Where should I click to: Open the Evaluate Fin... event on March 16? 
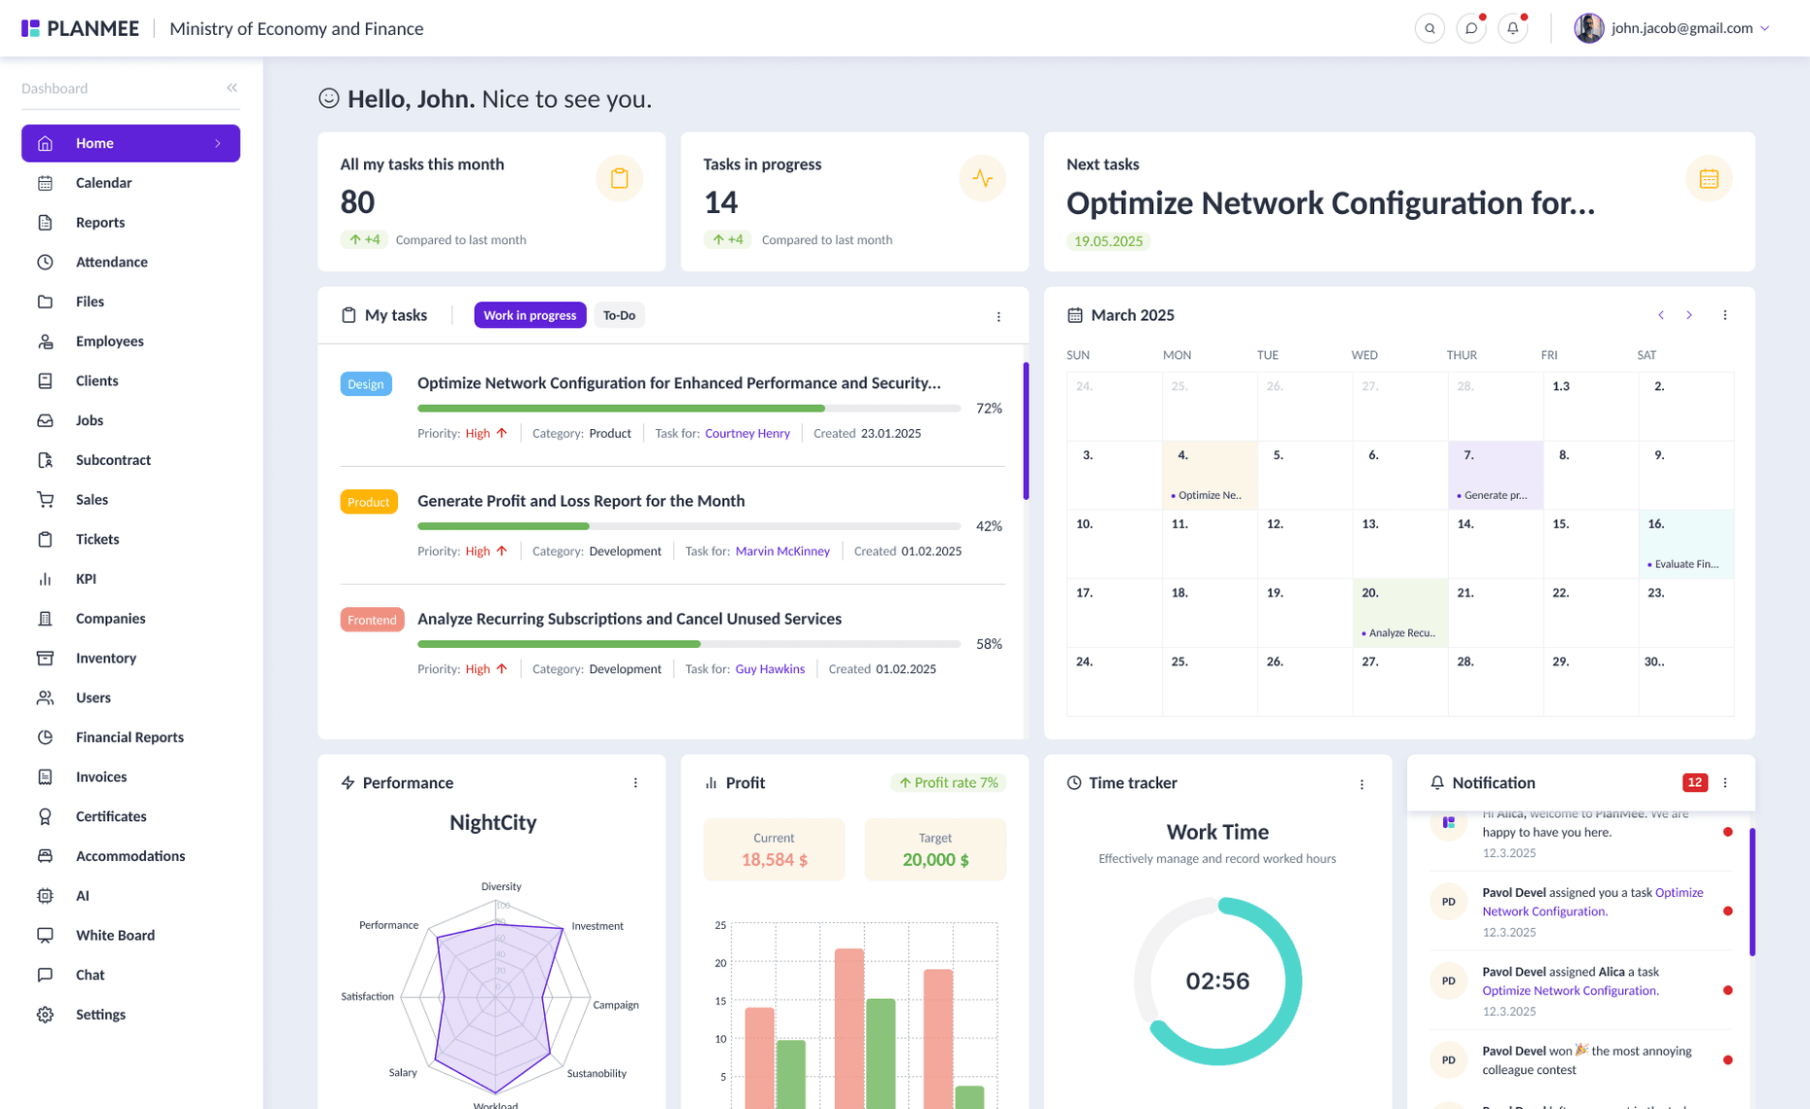[x=1683, y=564]
